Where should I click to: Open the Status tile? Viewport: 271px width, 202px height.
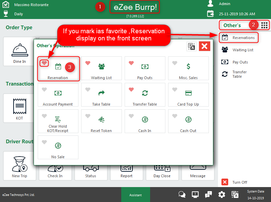pyautogui.click(x=91, y=172)
